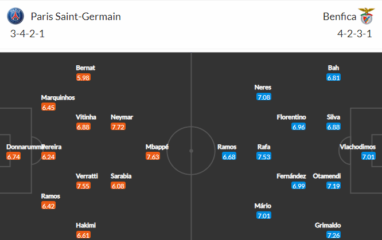
Task: Open the Paris Saint-Germain team name link
Action: click(76, 17)
